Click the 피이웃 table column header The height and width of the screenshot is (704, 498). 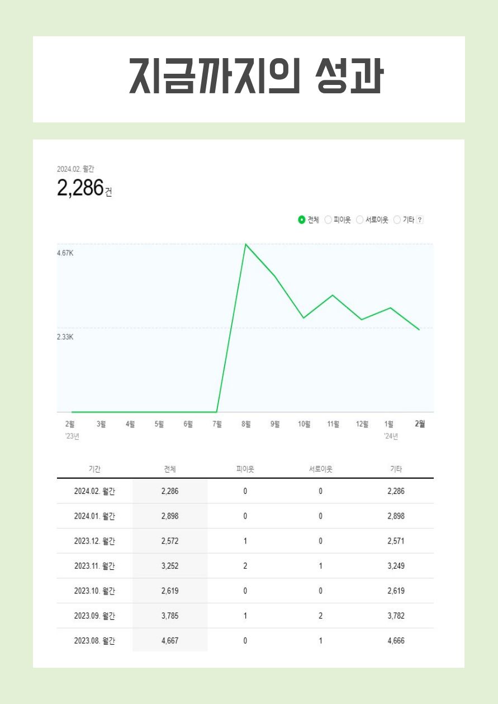point(245,469)
